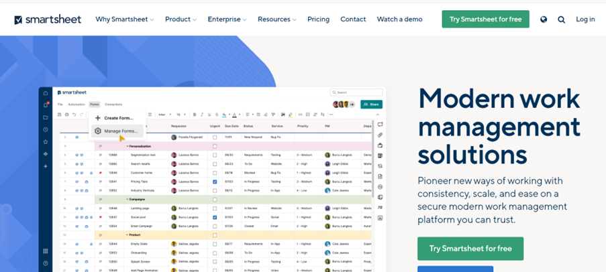This screenshot has width=606, height=272.
Task: Click the Smartsheet logo in the site header
Action: (48, 19)
